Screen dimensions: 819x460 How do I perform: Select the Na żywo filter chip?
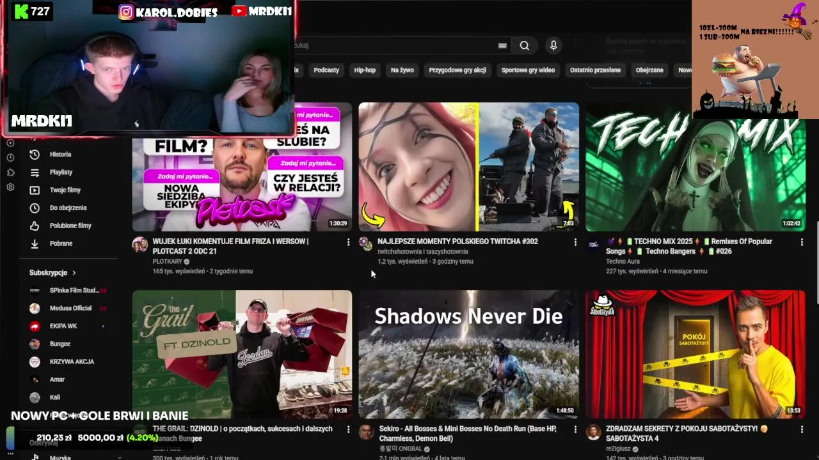pos(402,70)
